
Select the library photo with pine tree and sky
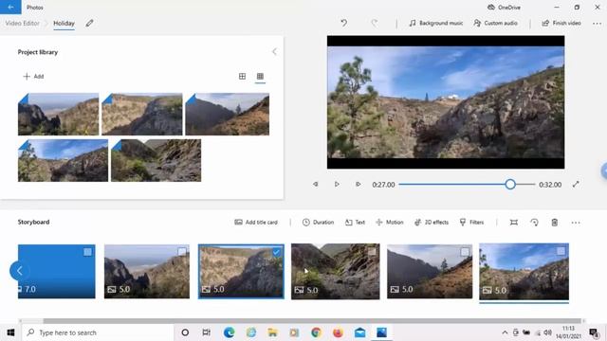[x=64, y=160]
